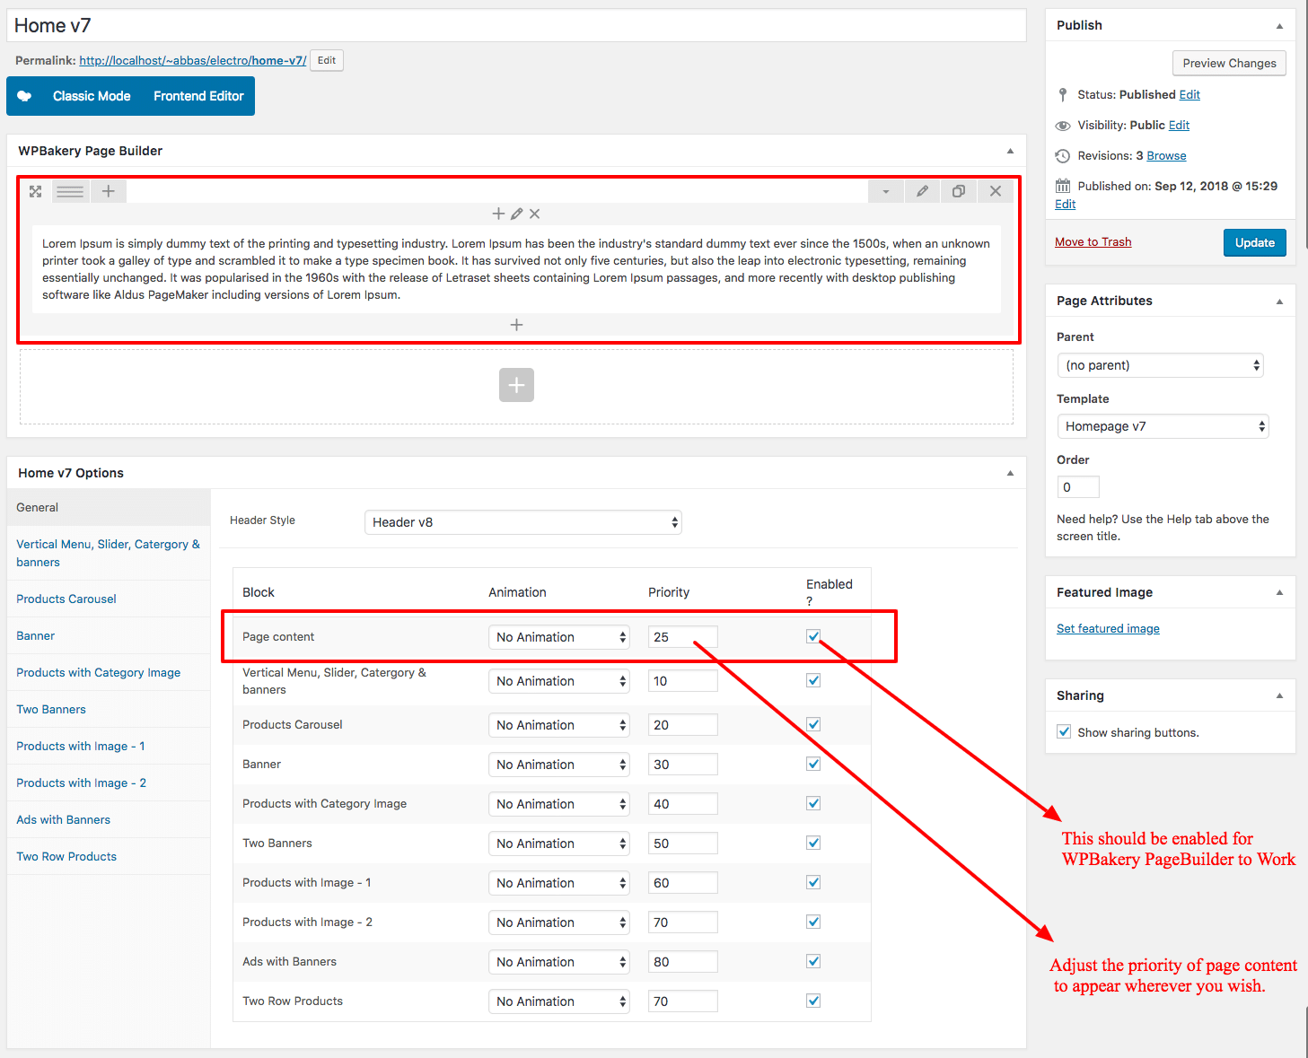The width and height of the screenshot is (1308, 1058).
Task: Click the Revisions history icon
Action: click(x=1063, y=156)
